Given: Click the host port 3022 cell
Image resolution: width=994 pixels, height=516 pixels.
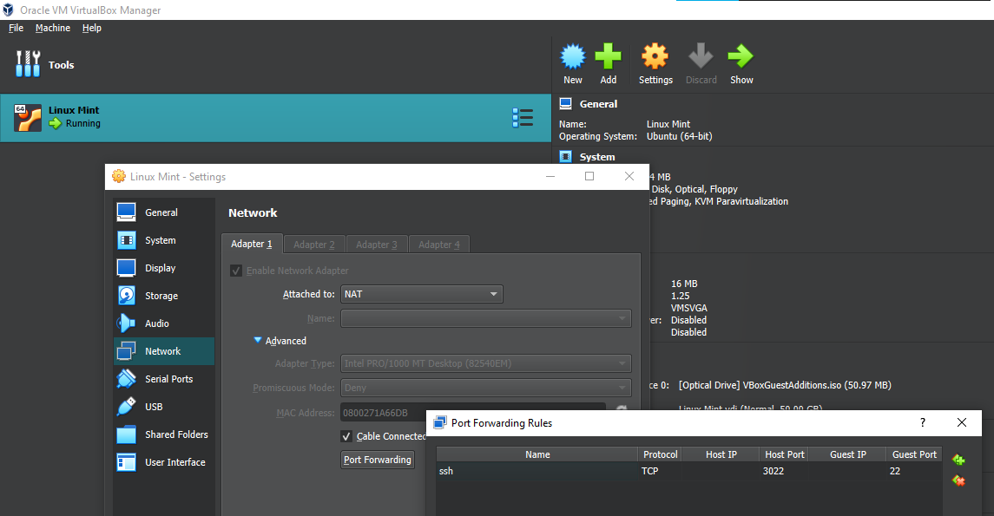Looking at the screenshot, I should [784, 471].
